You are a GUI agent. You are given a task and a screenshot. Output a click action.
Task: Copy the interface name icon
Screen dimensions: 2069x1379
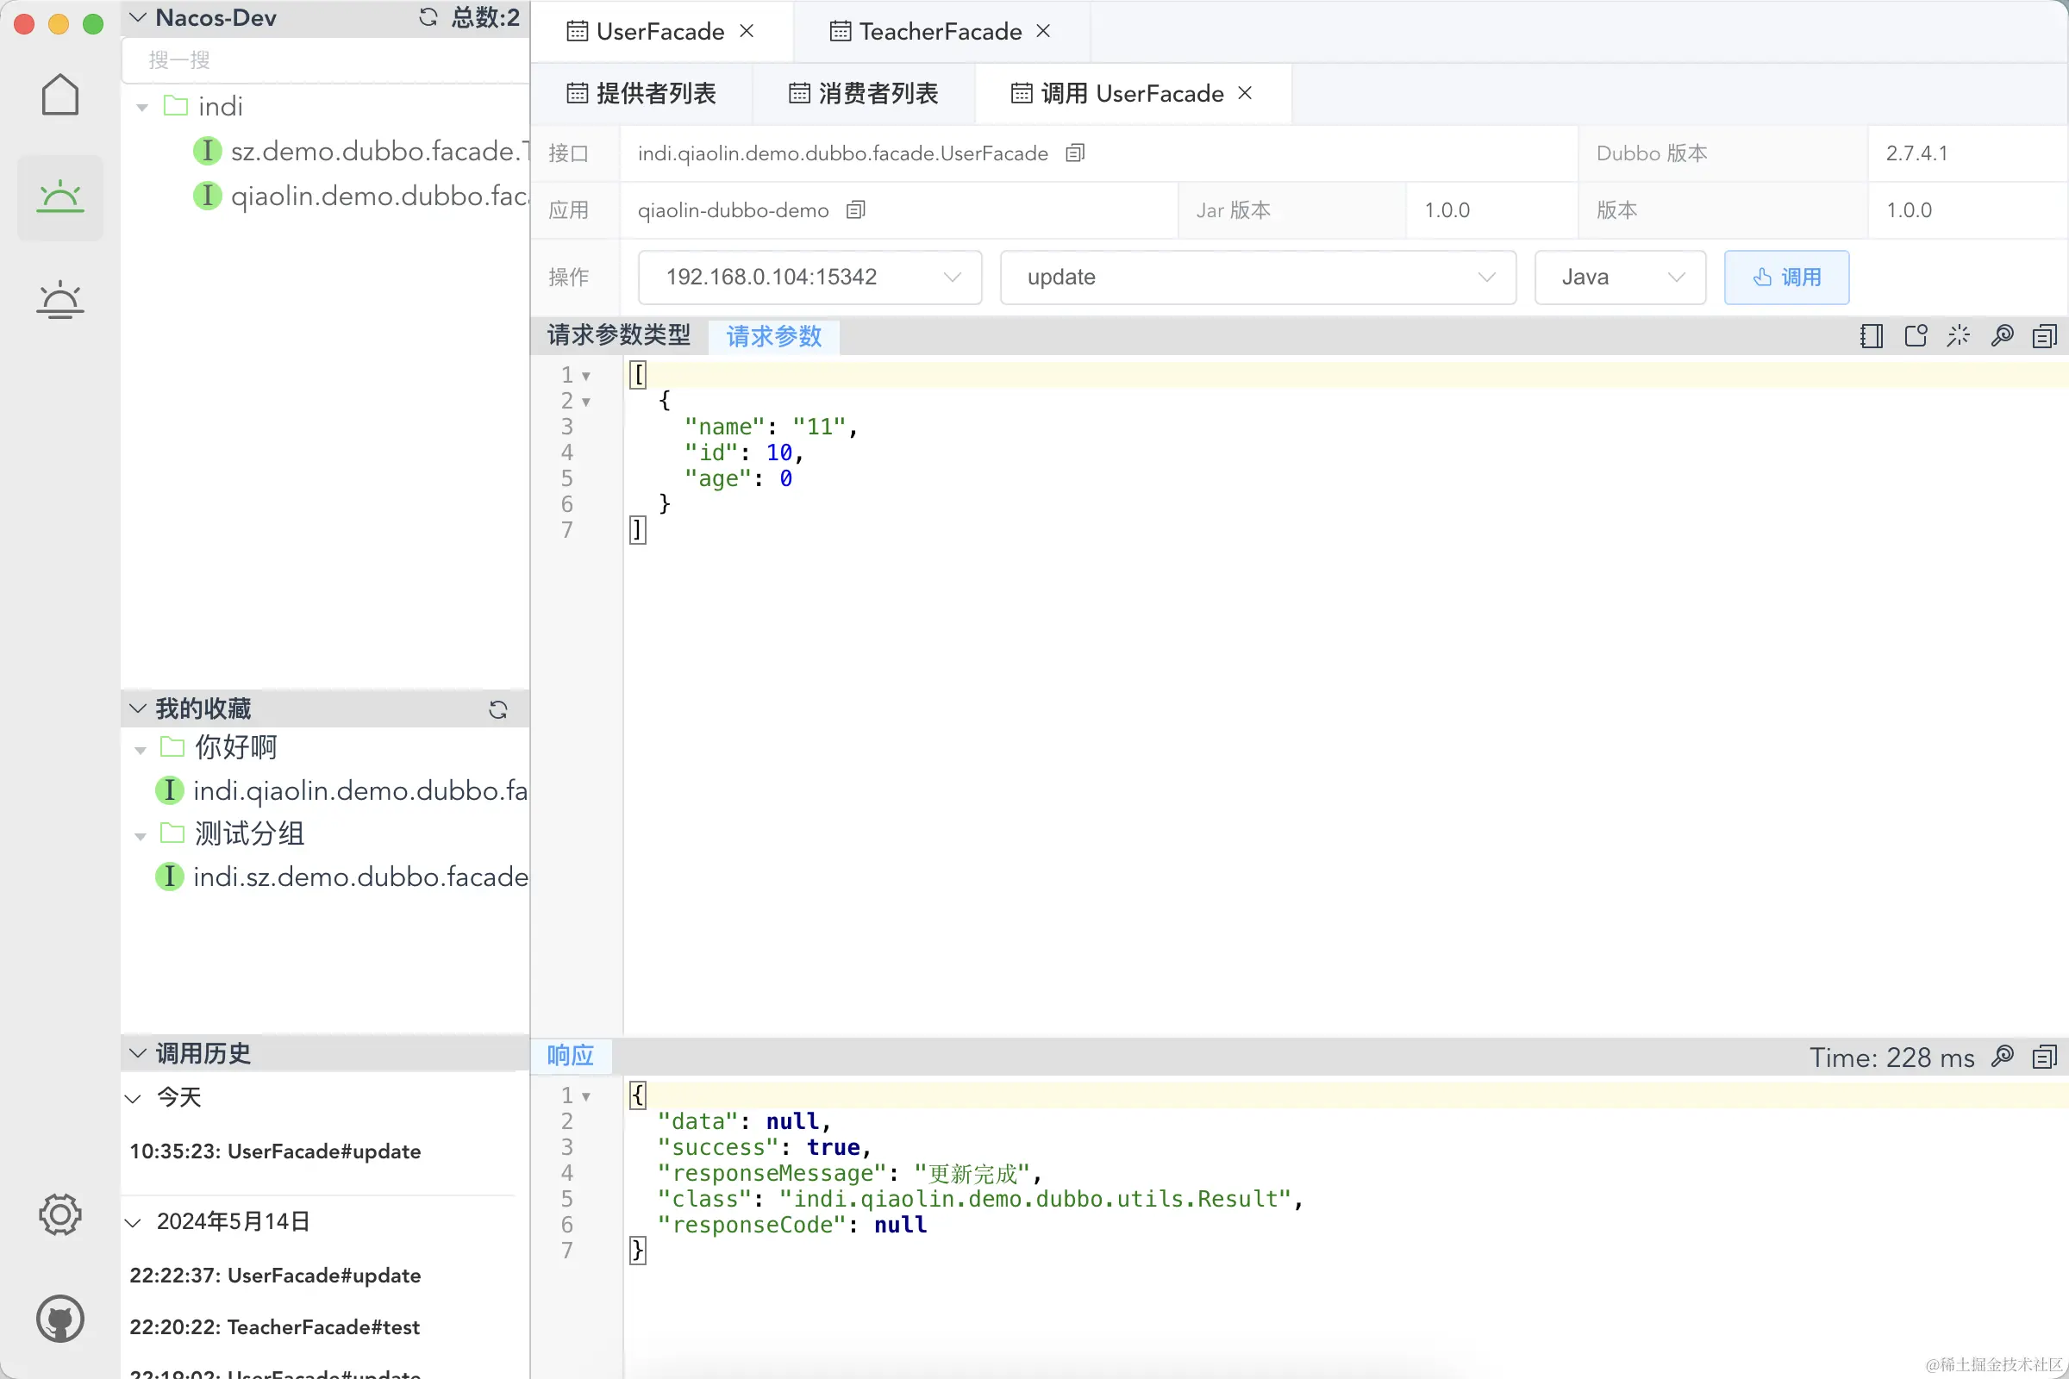coord(1075,153)
